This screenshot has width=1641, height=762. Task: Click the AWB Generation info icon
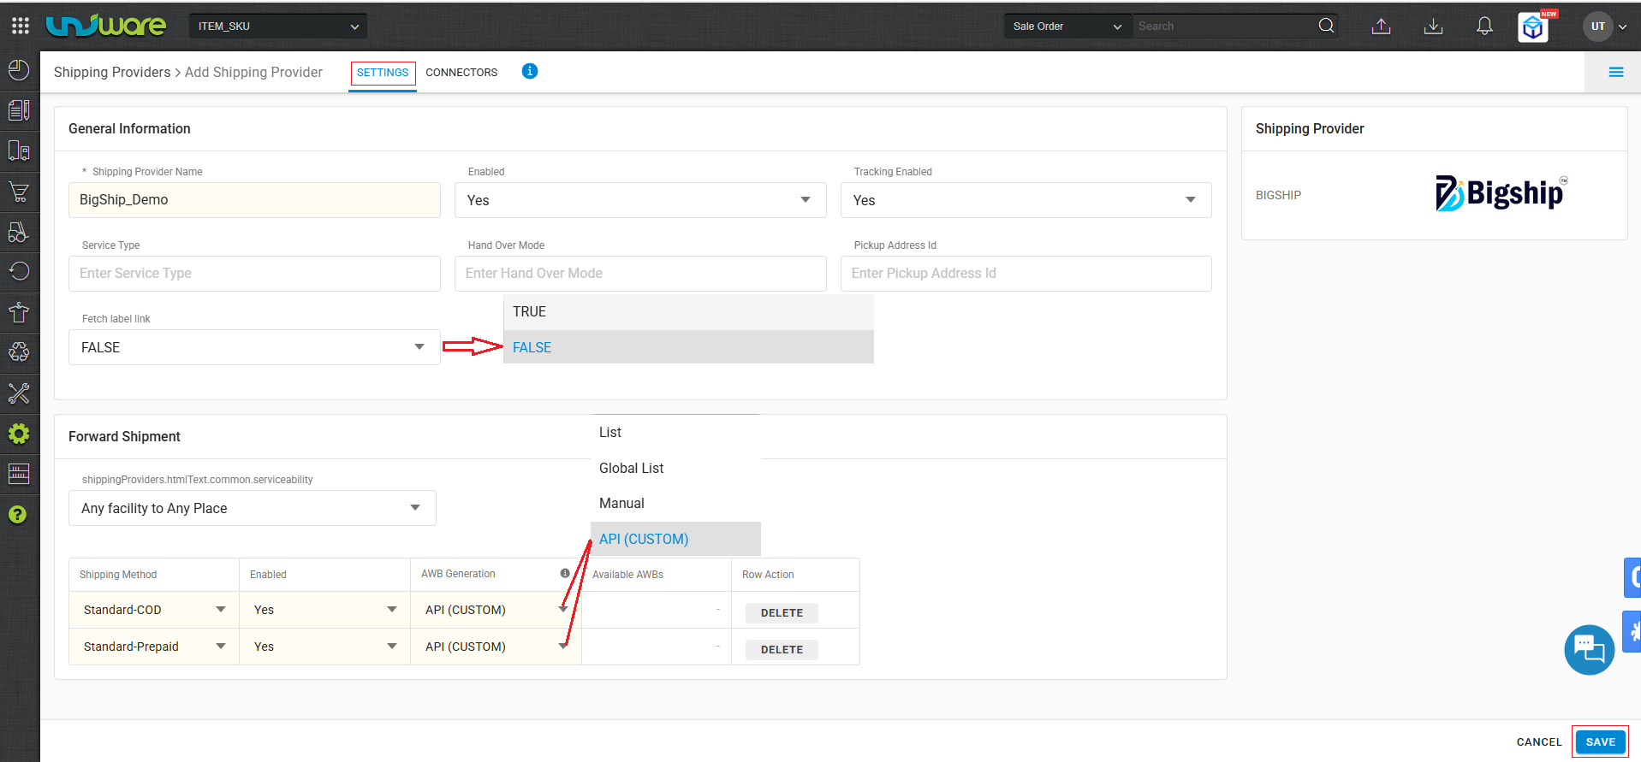point(565,574)
